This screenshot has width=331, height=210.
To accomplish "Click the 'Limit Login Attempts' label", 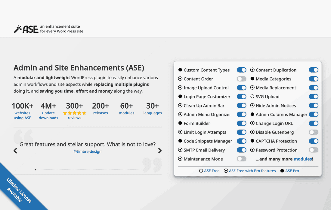I will (205, 132).
